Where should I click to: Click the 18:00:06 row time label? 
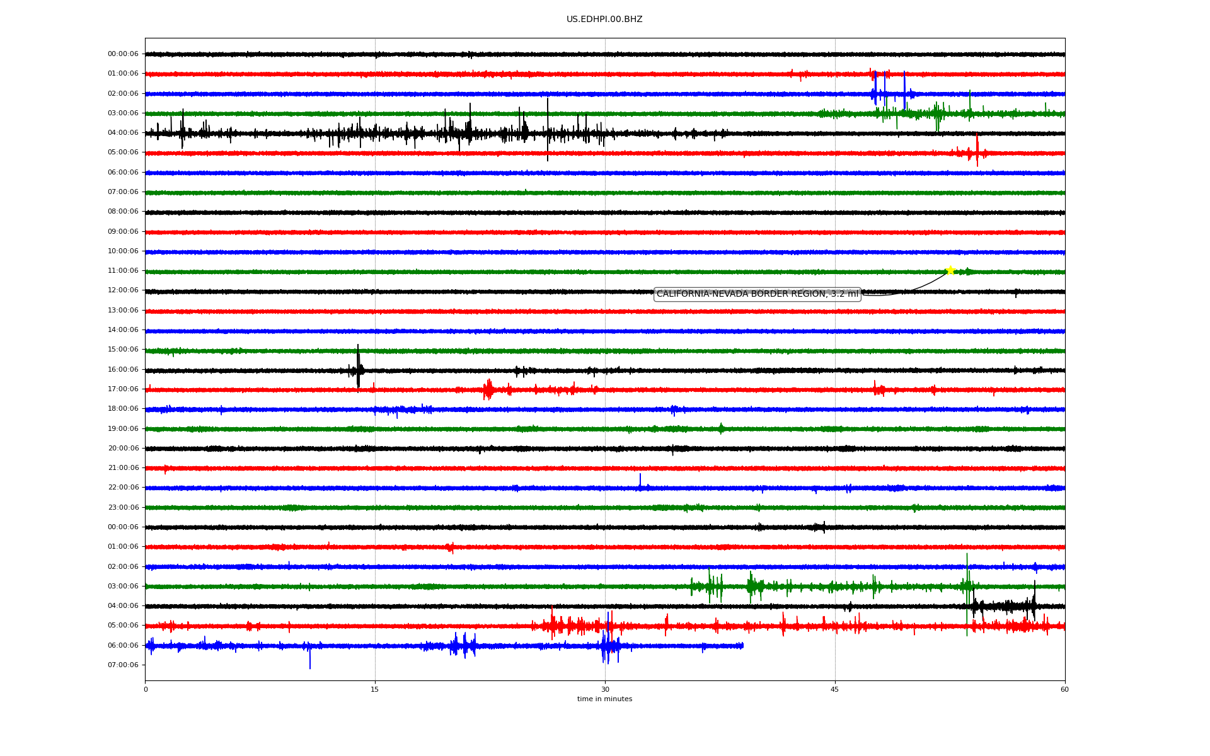[x=123, y=409]
